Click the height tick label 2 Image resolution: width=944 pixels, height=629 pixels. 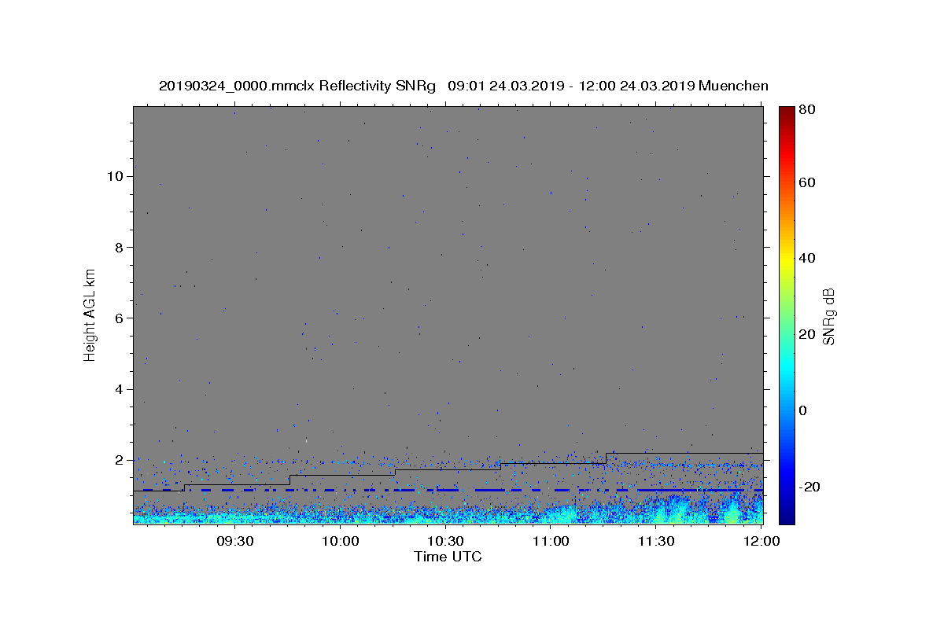click(x=120, y=461)
